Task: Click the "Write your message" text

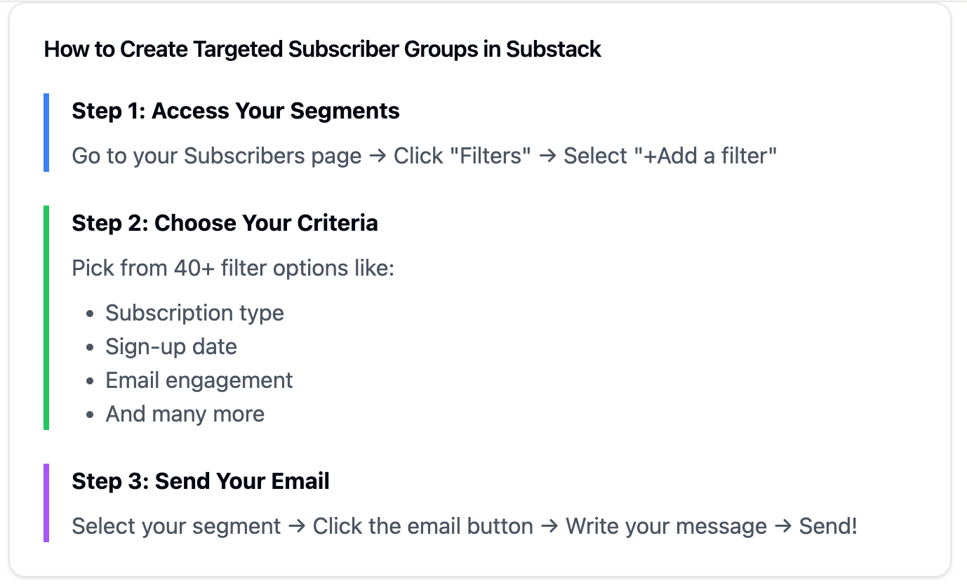Action: 667,526
